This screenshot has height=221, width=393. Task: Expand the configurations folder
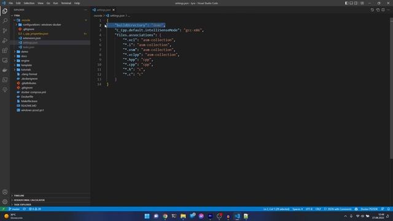[x=50, y=25]
